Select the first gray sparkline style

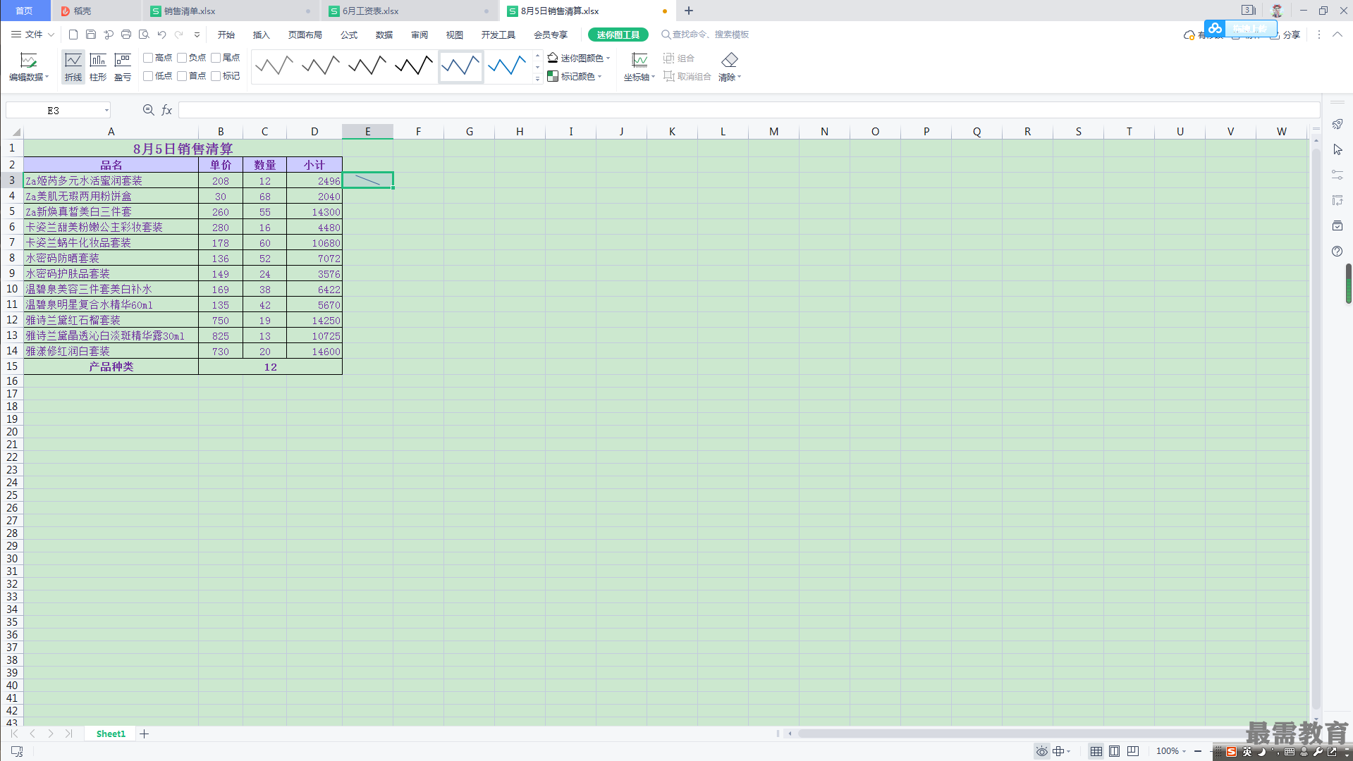(274, 66)
